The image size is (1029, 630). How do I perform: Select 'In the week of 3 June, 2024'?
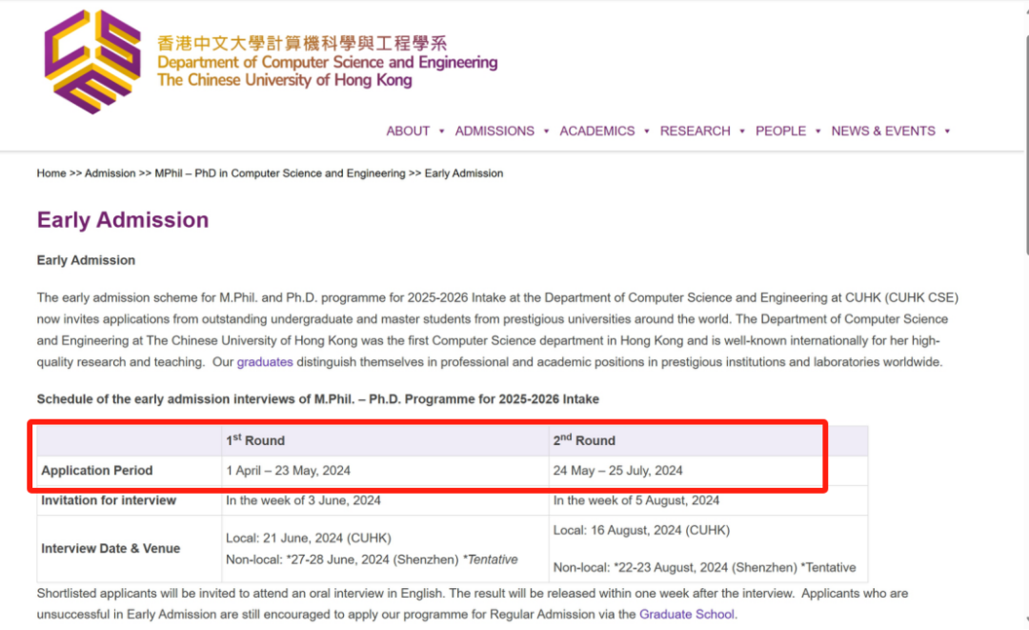(x=303, y=500)
